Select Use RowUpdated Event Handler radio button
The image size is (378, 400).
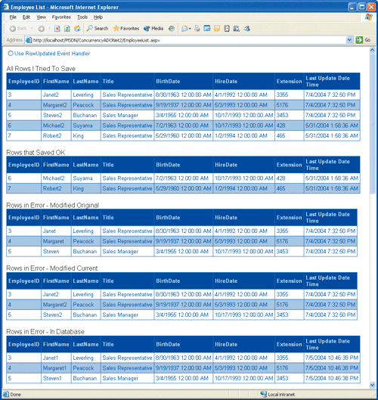pyautogui.click(x=10, y=54)
